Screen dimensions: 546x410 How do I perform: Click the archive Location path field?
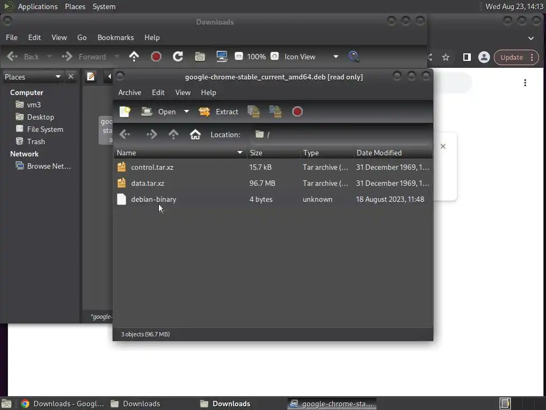point(340,135)
